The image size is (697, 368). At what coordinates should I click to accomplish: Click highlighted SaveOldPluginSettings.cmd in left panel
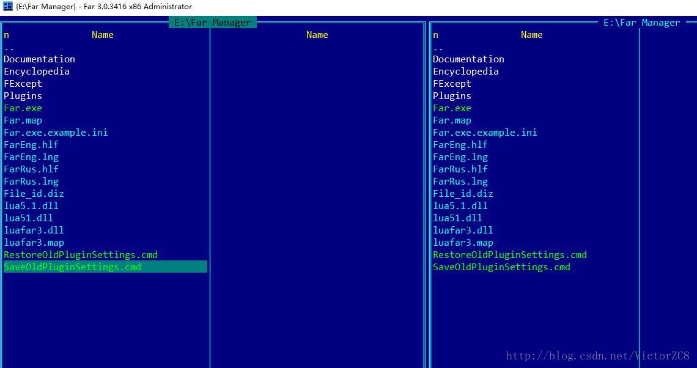click(x=105, y=267)
